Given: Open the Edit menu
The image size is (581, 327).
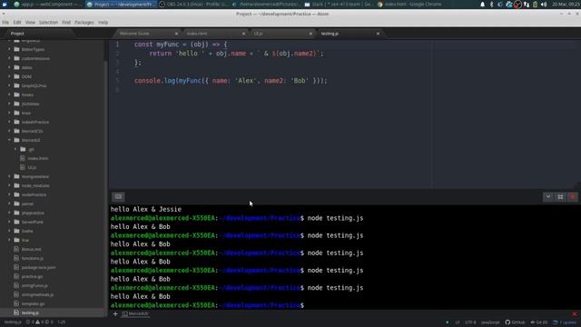Looking at the screenshot, I should [x=17, y=23].
